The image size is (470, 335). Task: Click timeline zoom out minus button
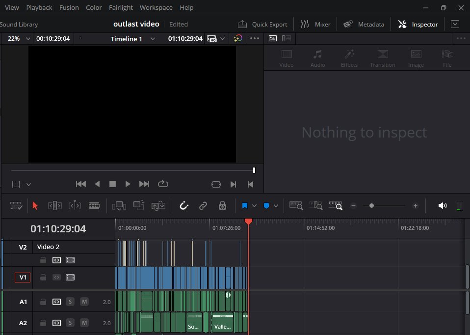click(353, 206)
